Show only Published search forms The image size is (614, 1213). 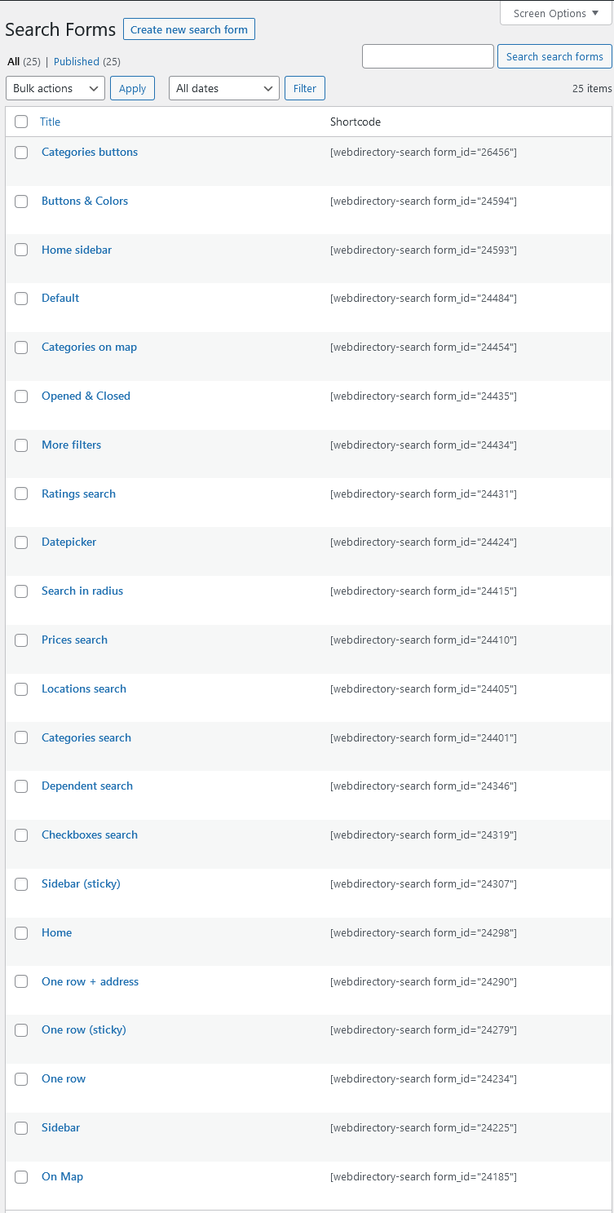(77, 61)
